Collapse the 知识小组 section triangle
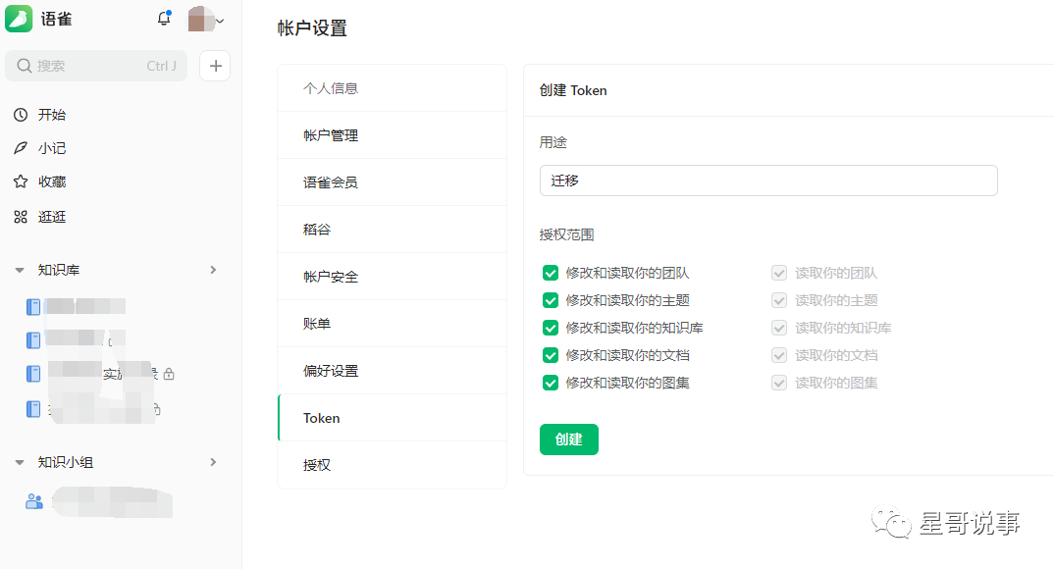 [x=20, y=462]
